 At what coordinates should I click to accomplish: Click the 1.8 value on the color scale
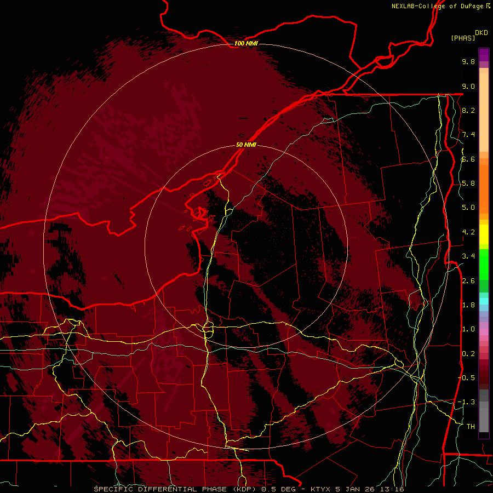[x=468, y=305]
